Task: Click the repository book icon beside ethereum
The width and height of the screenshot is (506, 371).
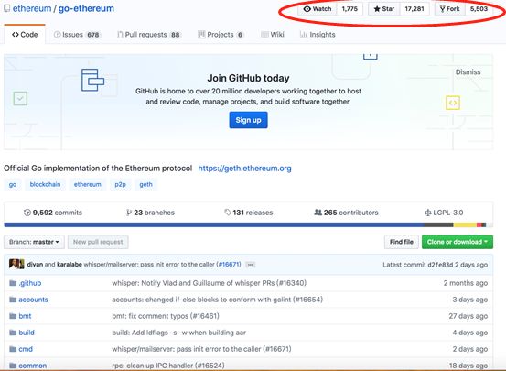Action: click(x=6, y=9)
